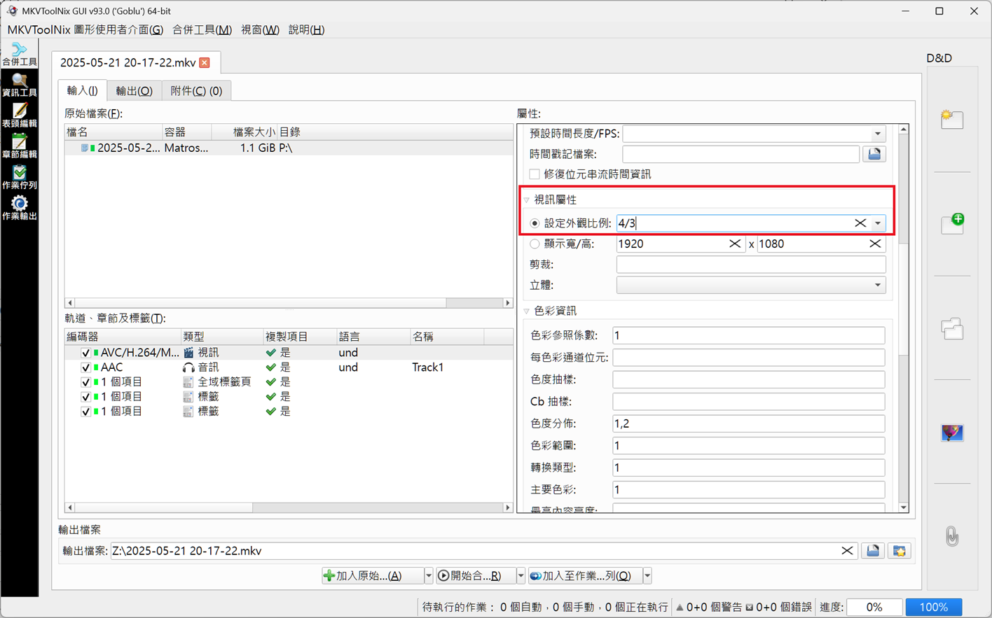Open the 作業輸出 job output
992x618 pixels.
(19, 208)
